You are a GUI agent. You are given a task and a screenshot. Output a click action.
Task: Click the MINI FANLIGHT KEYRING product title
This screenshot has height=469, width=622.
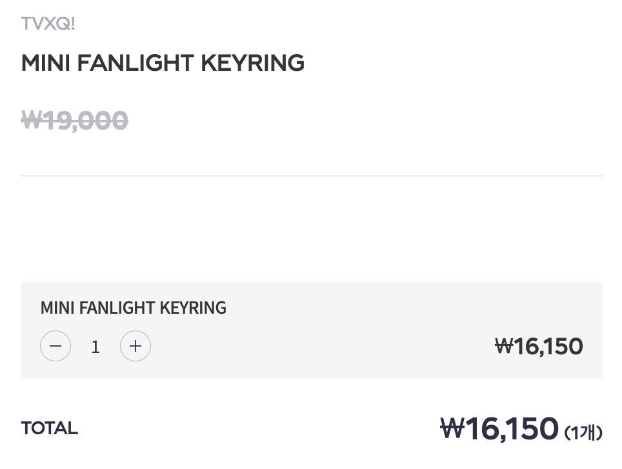coord(163,63)
